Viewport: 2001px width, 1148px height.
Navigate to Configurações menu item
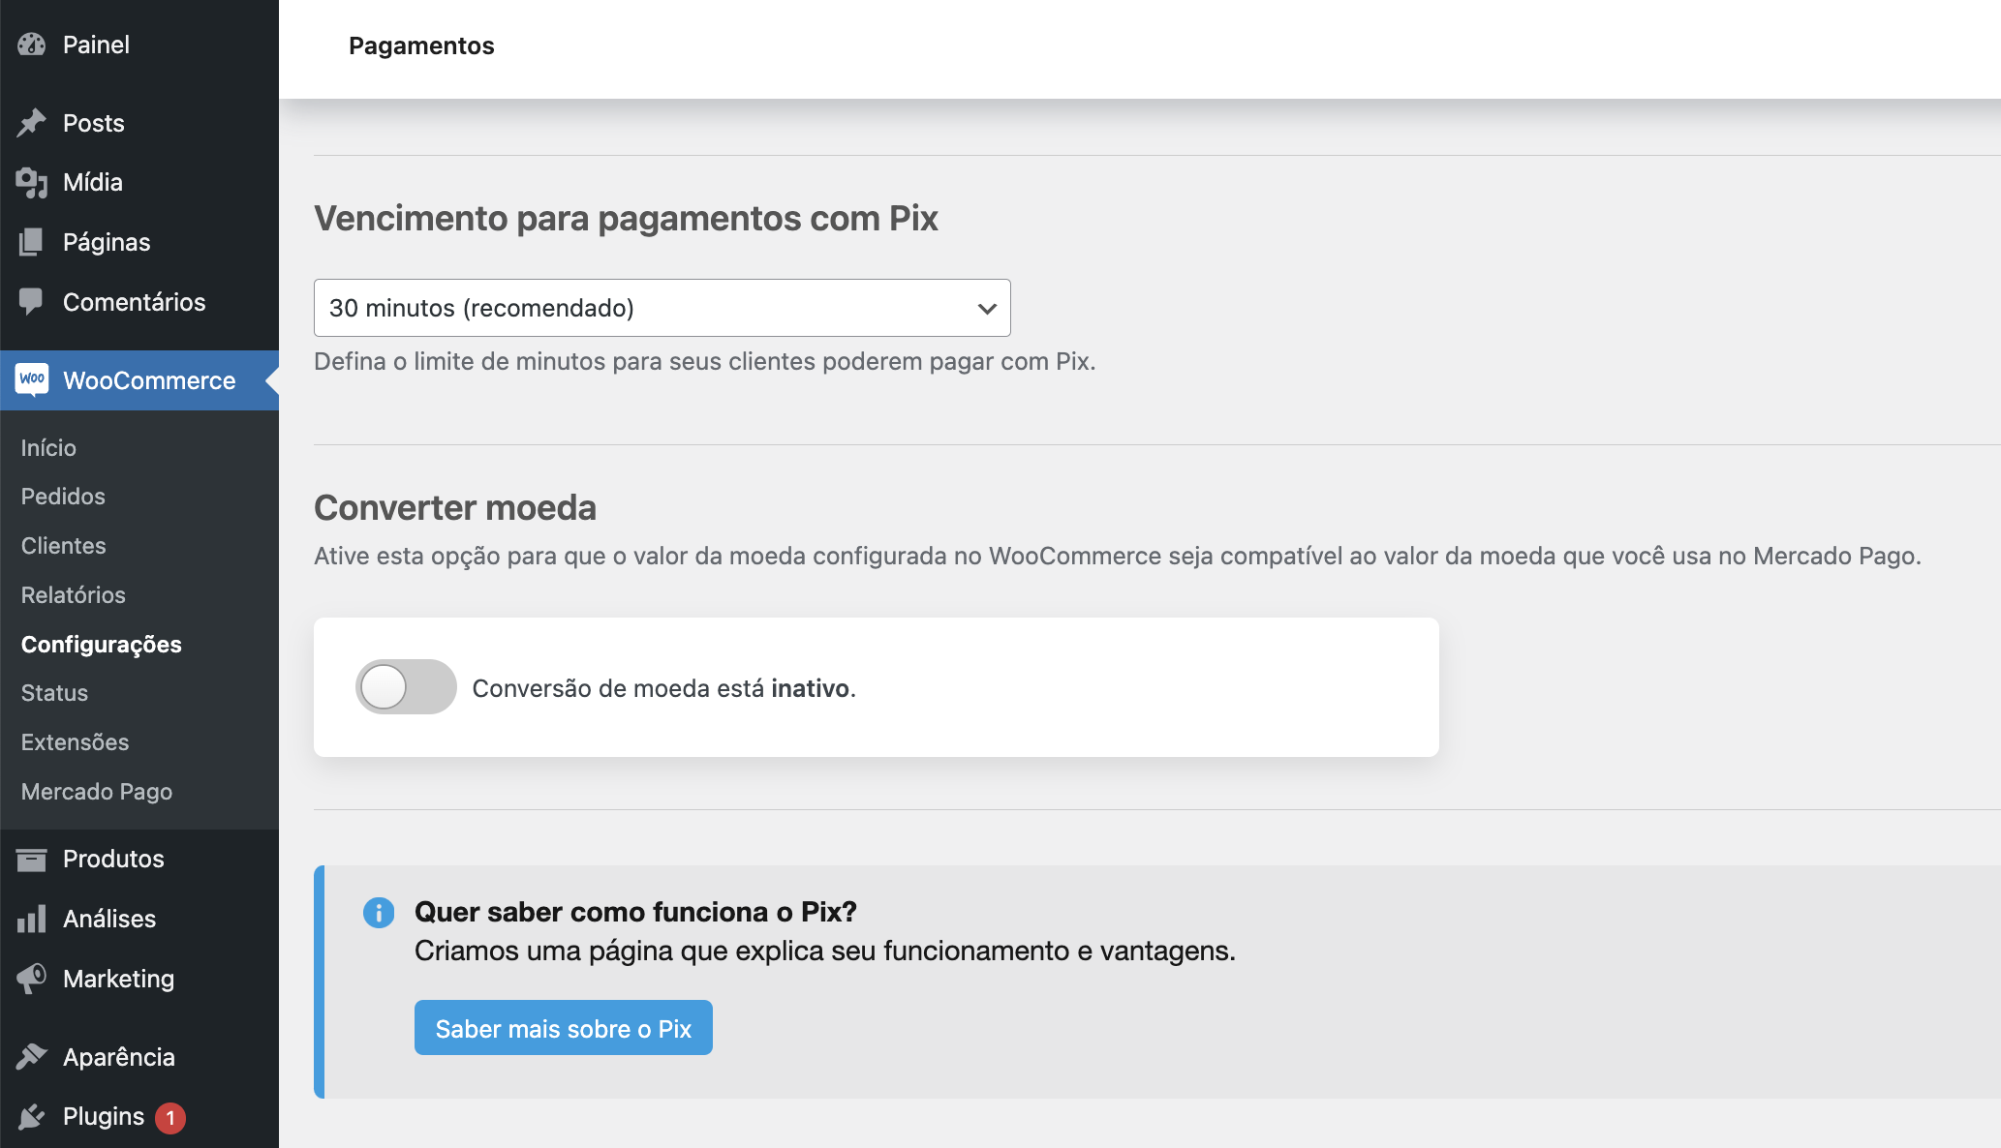101,643
